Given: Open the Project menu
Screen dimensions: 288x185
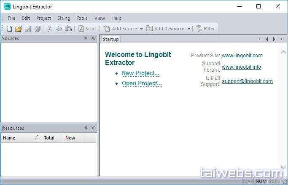Looking at the screenshot, I should coord(43,18).
